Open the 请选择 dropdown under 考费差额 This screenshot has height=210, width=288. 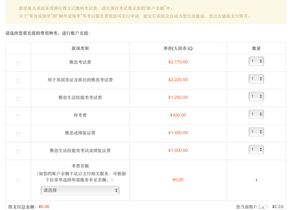tap(80, 190)
